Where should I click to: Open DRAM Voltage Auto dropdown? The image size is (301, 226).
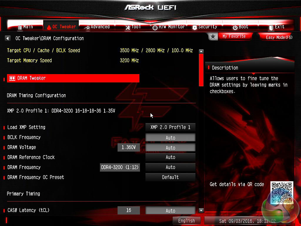(x=170, y=148)
